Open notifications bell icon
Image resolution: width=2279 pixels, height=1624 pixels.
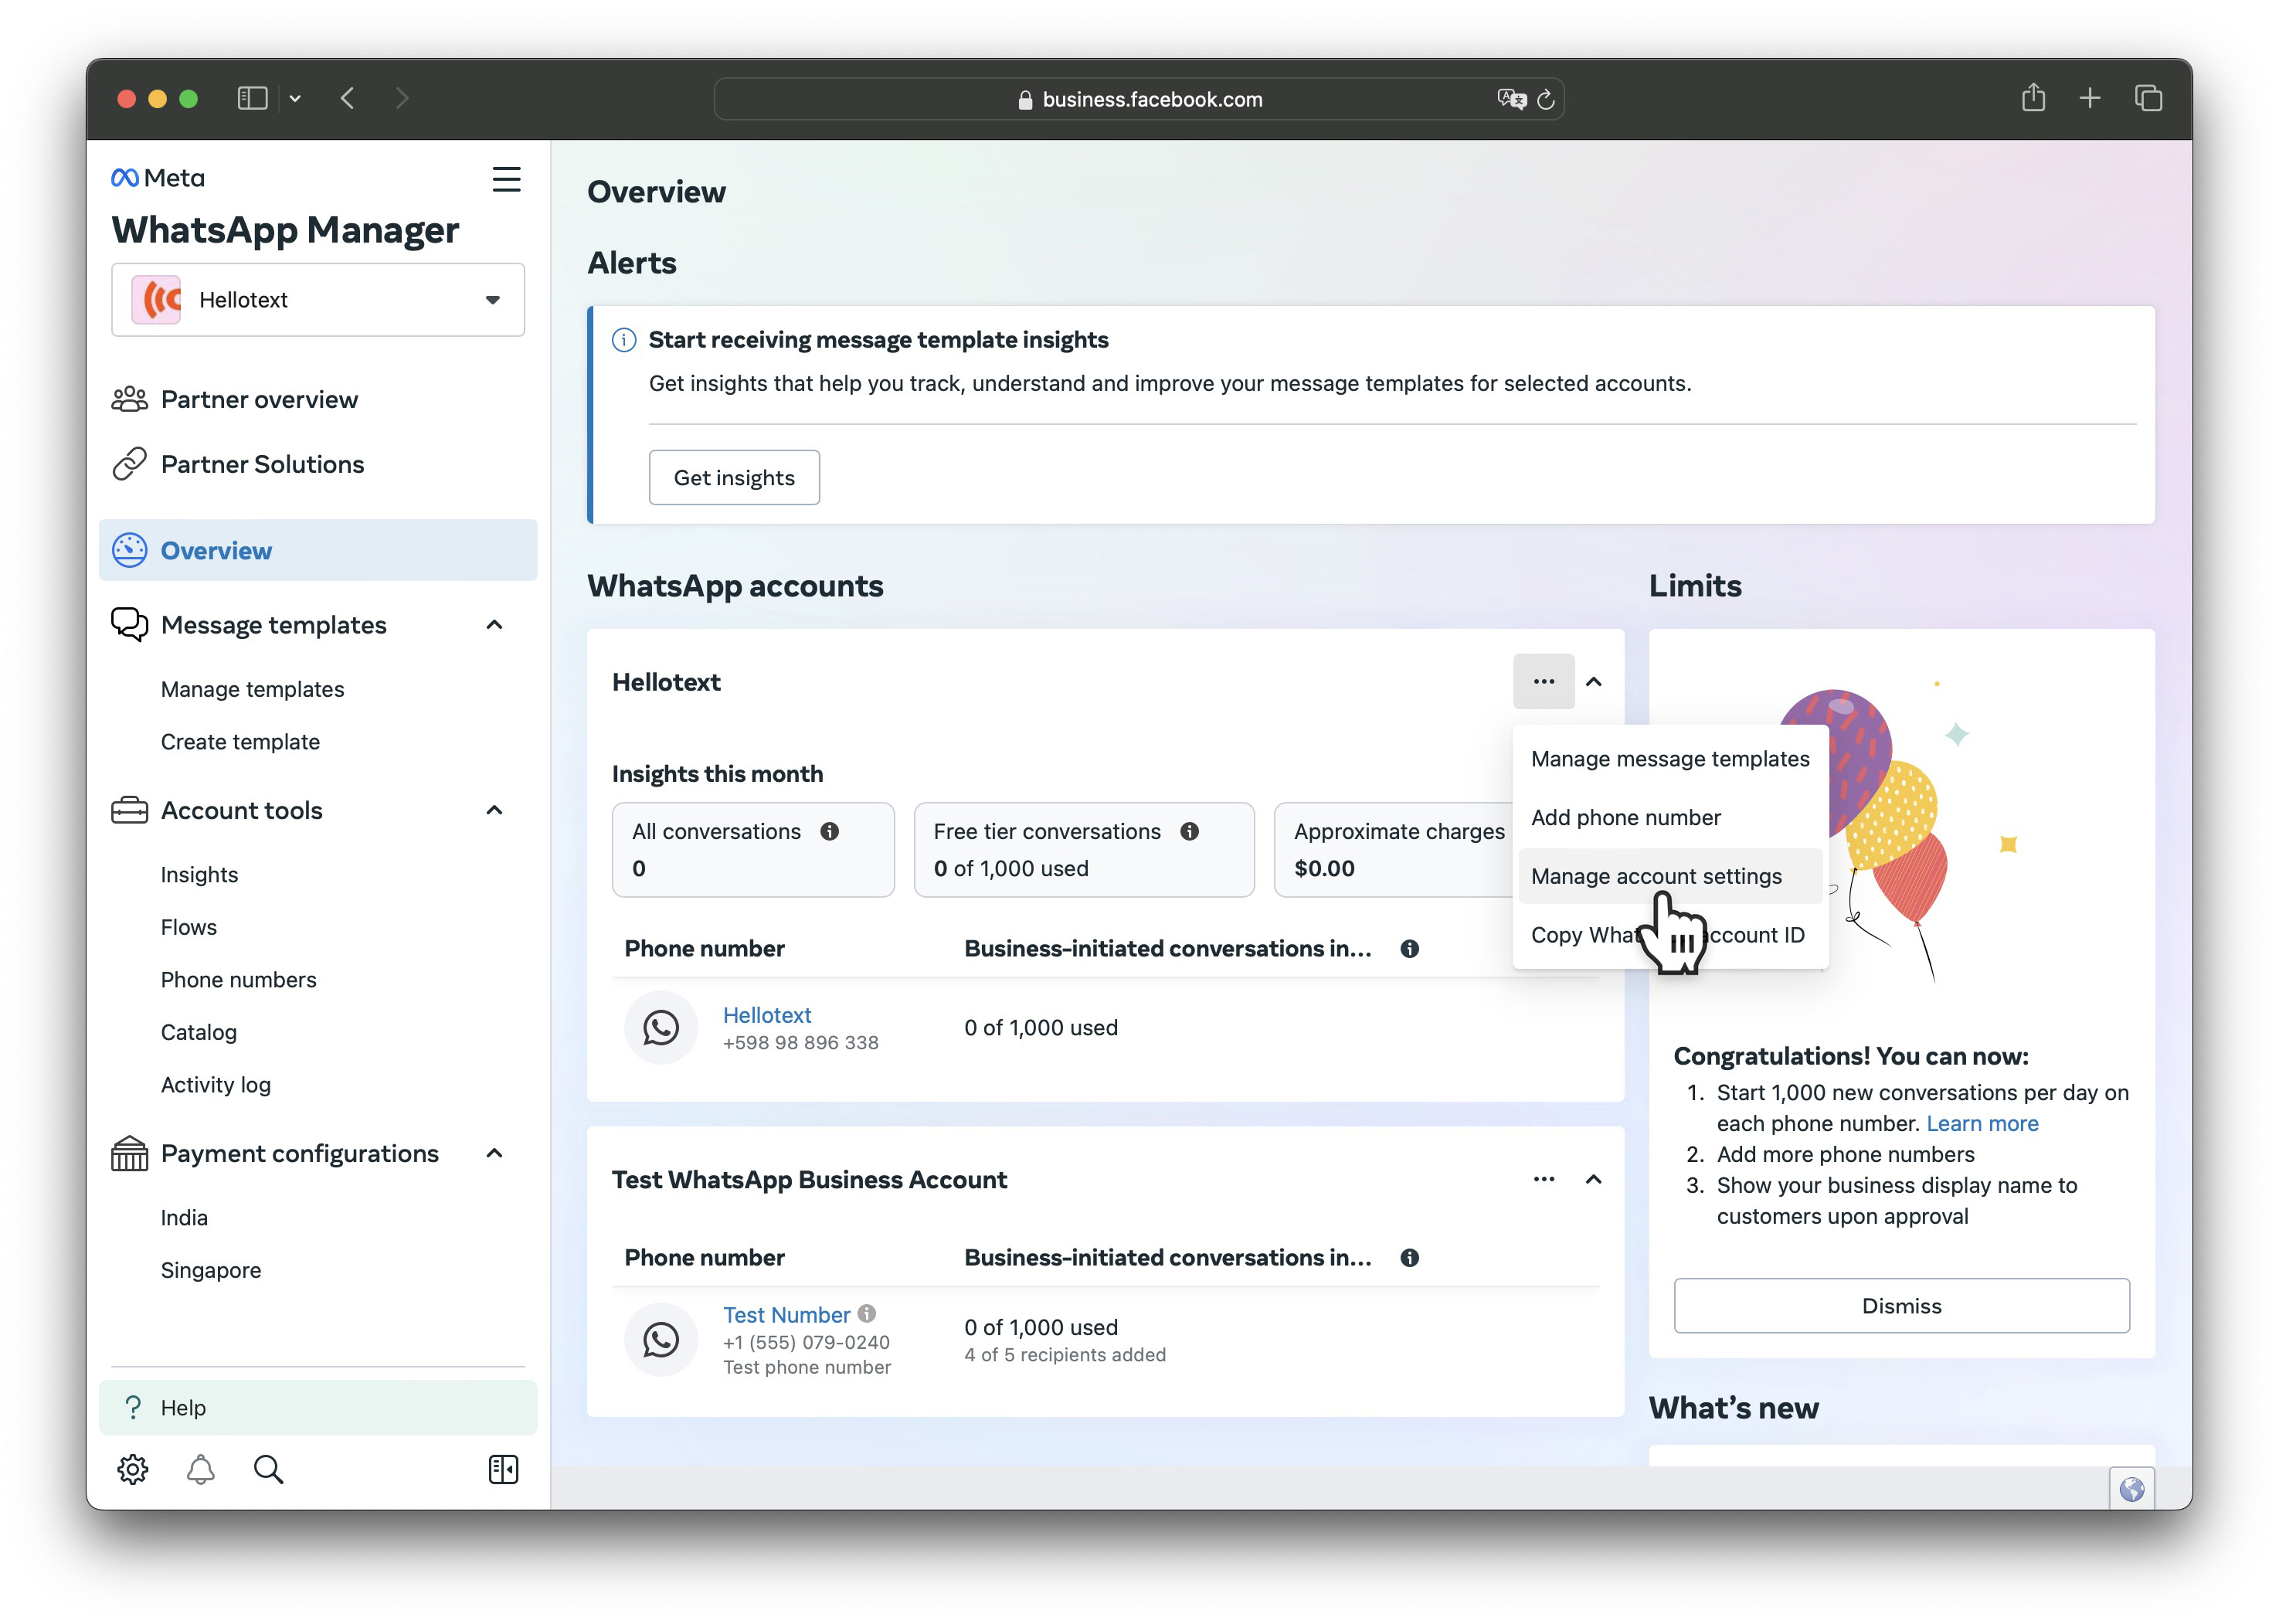click(201, 1469)
